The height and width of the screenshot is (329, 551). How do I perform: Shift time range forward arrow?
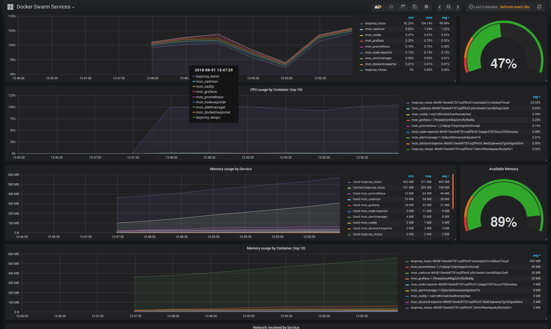point(458,7)
